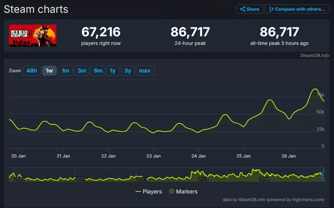Viewport: 334px width, 208px height.
Task: Click the Red Dead Redemption 2 banner
Action: pyautogui.click(x=33, y=36)
